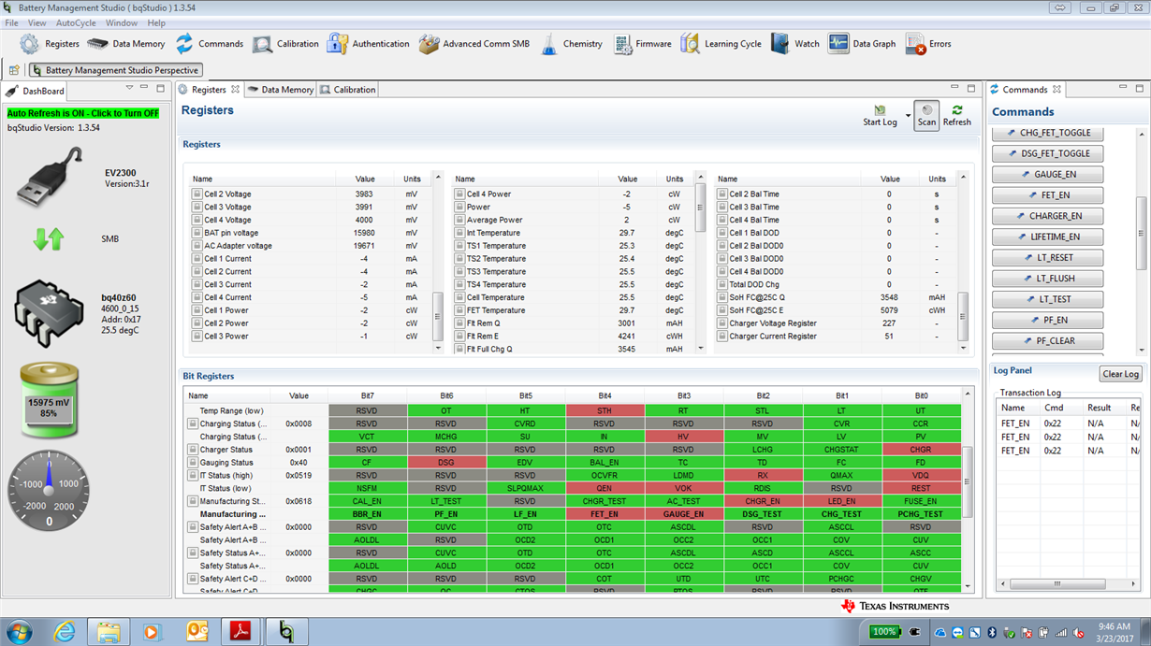Click the Transaction Log horizontal scrollbar
This screenshot has height=646, width=1151.
pyautogui.click(x=1058, y=583)
